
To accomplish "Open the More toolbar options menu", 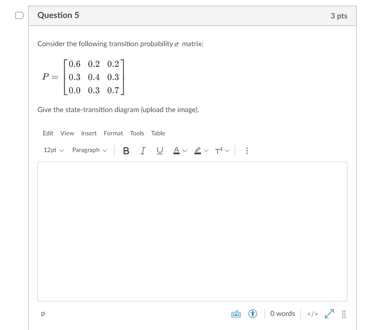I will click(247, 151).
